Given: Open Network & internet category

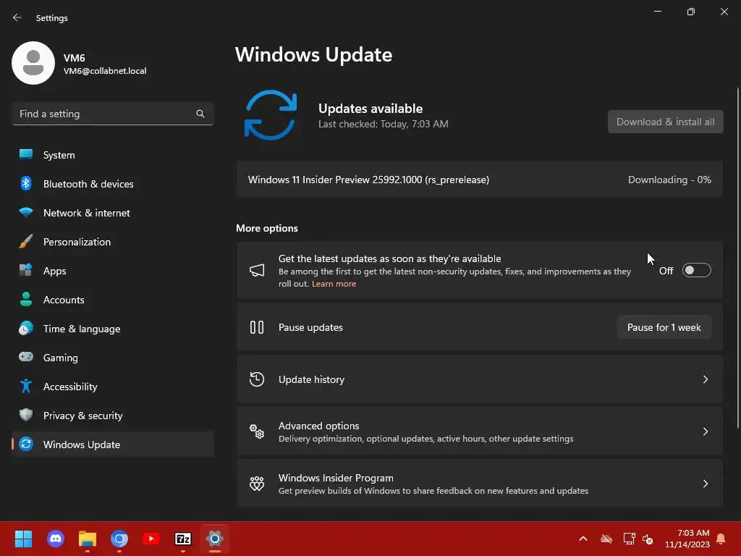Looking at the screenshot, I should [113, 213].
